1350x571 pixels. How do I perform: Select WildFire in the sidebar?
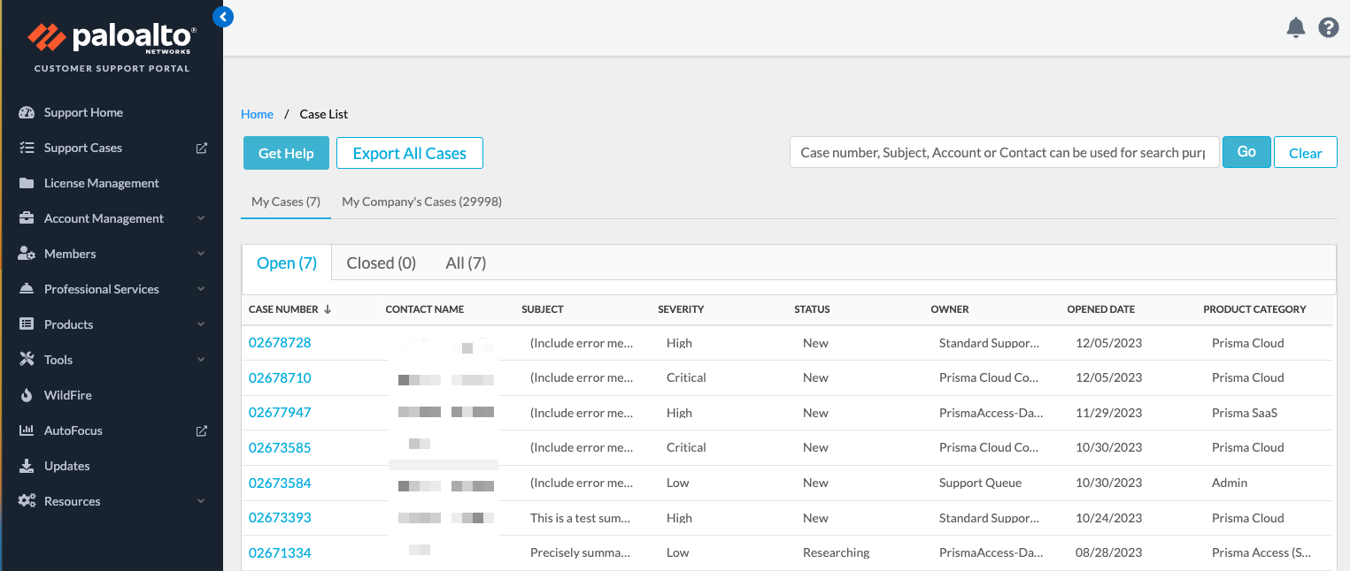point(66,394)
